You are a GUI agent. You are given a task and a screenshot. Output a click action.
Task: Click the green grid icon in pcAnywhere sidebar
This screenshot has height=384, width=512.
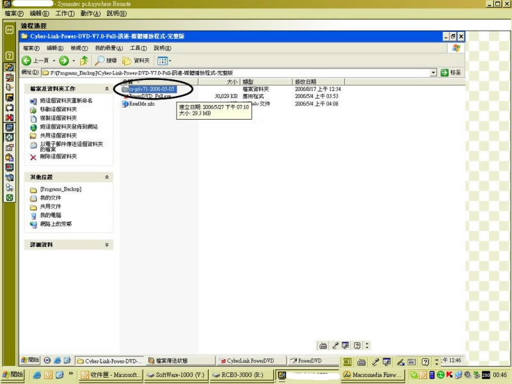pos(10,198)
